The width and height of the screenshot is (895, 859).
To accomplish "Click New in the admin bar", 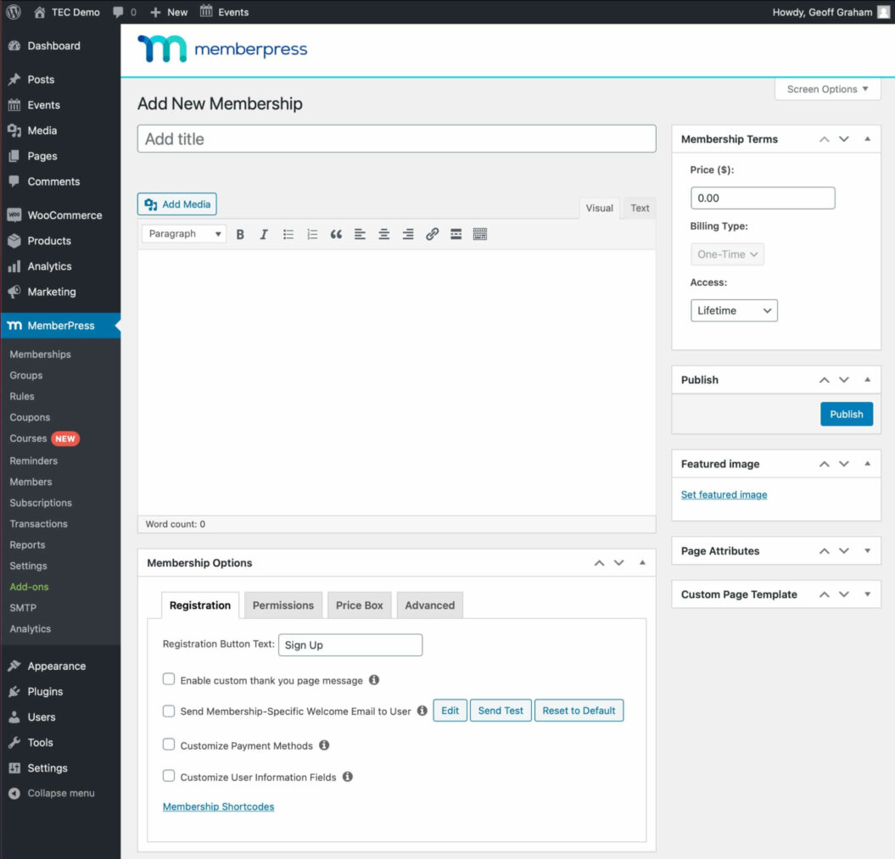I will [x=169, y=12].
